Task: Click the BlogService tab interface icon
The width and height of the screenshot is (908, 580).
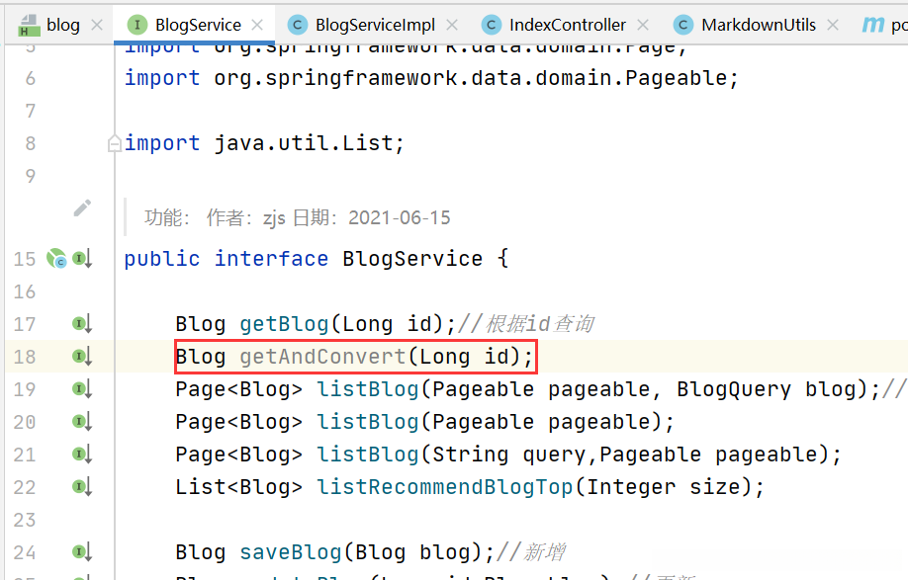Action: pyautogui.click(x=137, y=25)
